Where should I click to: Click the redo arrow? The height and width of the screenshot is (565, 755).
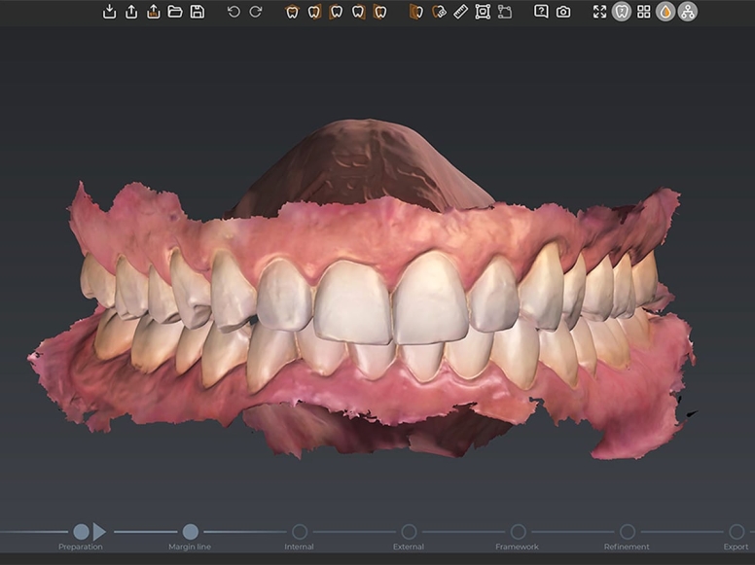(x=256, y=12)
